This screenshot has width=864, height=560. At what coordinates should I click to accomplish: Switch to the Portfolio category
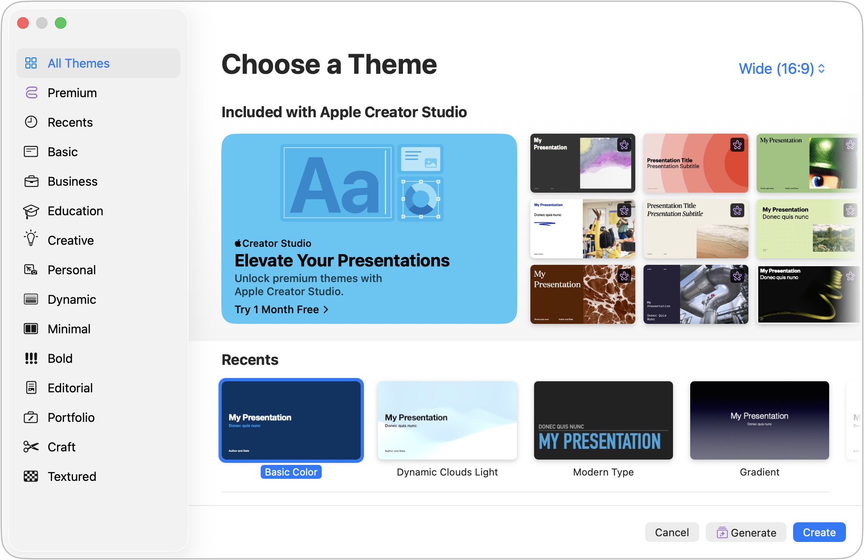(x=71, y=417)
